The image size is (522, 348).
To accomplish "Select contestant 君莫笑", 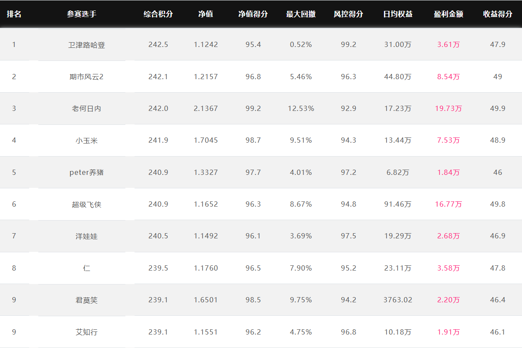I will (x=87, y=300).
